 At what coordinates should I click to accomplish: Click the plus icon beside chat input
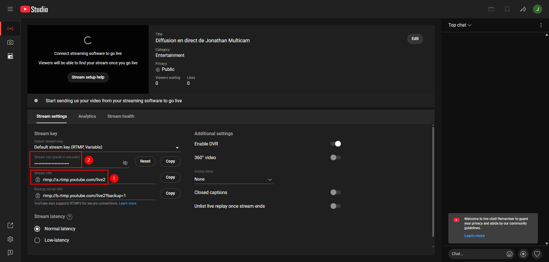tap(523, 254)
